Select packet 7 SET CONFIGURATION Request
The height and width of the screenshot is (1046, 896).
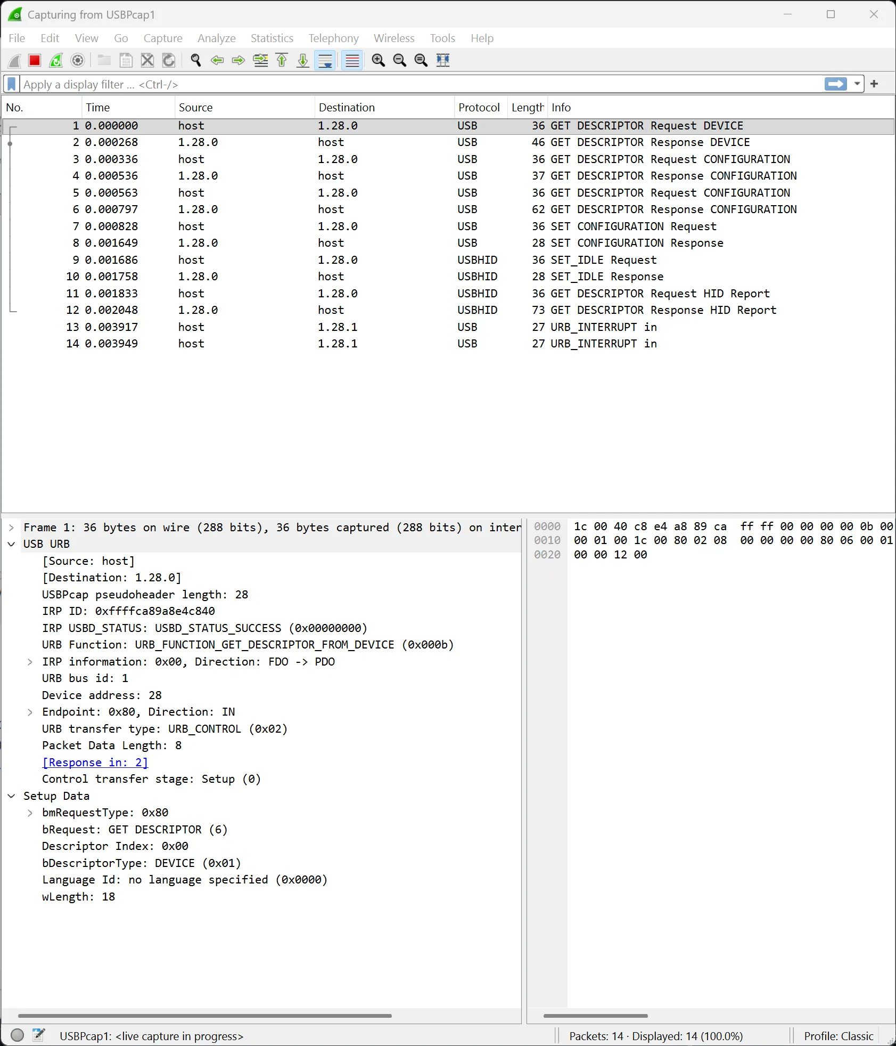coord(448,226)
